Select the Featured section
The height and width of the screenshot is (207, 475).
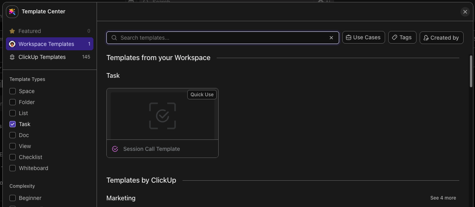49,31
